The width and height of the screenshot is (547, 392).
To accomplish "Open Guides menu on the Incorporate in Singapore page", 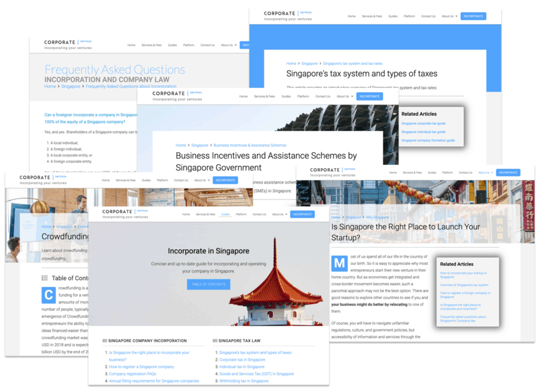I will pos(226,214).
